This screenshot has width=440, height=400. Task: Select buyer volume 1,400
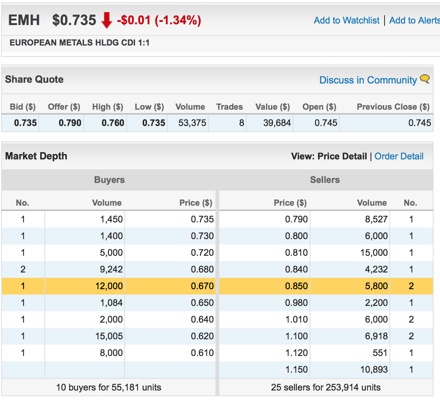pyautogui.click(x=111, y=236)
